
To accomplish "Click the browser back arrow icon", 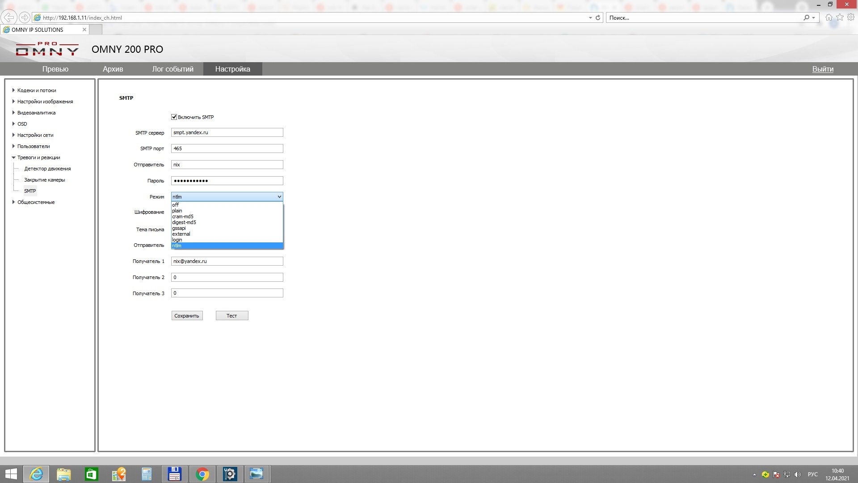I will pyautogui.click(x=8, y=17).
